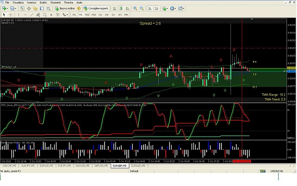
Task: Zoom out of the chart
Action: [x=142, y=9]
